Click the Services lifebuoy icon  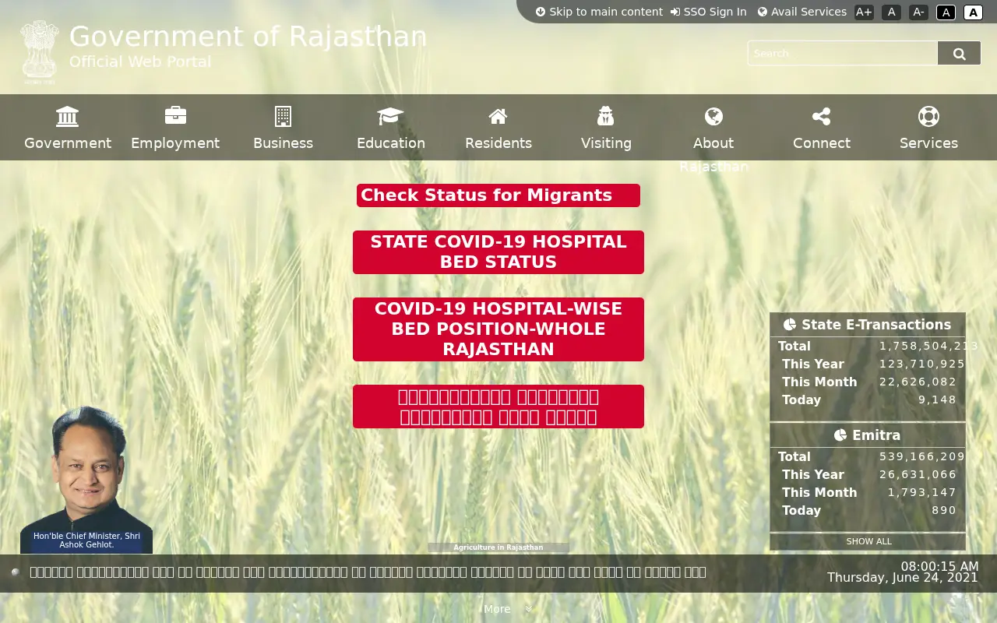click(928, 116)
